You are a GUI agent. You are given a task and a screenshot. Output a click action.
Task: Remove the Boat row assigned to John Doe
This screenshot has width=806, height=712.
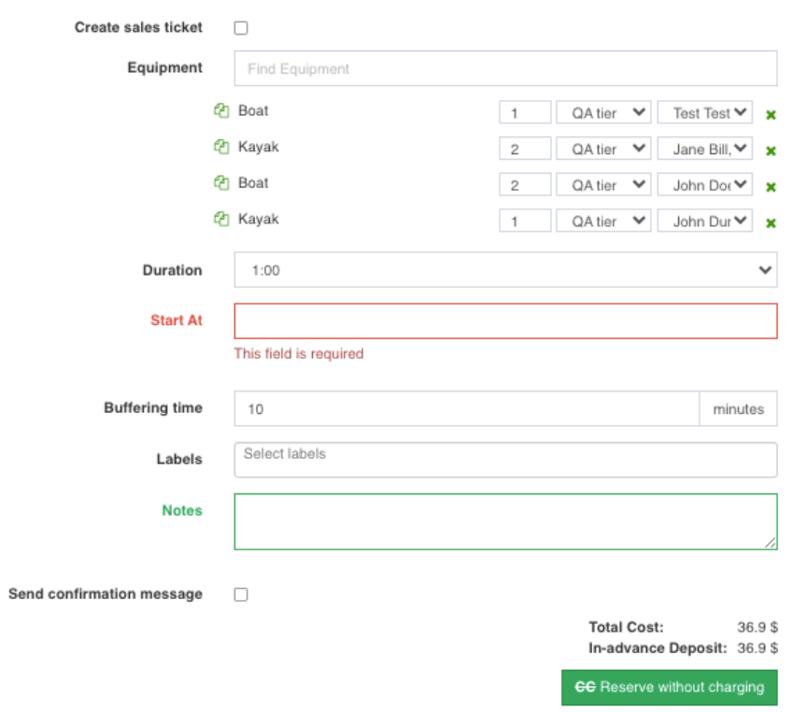click(771, 187)
